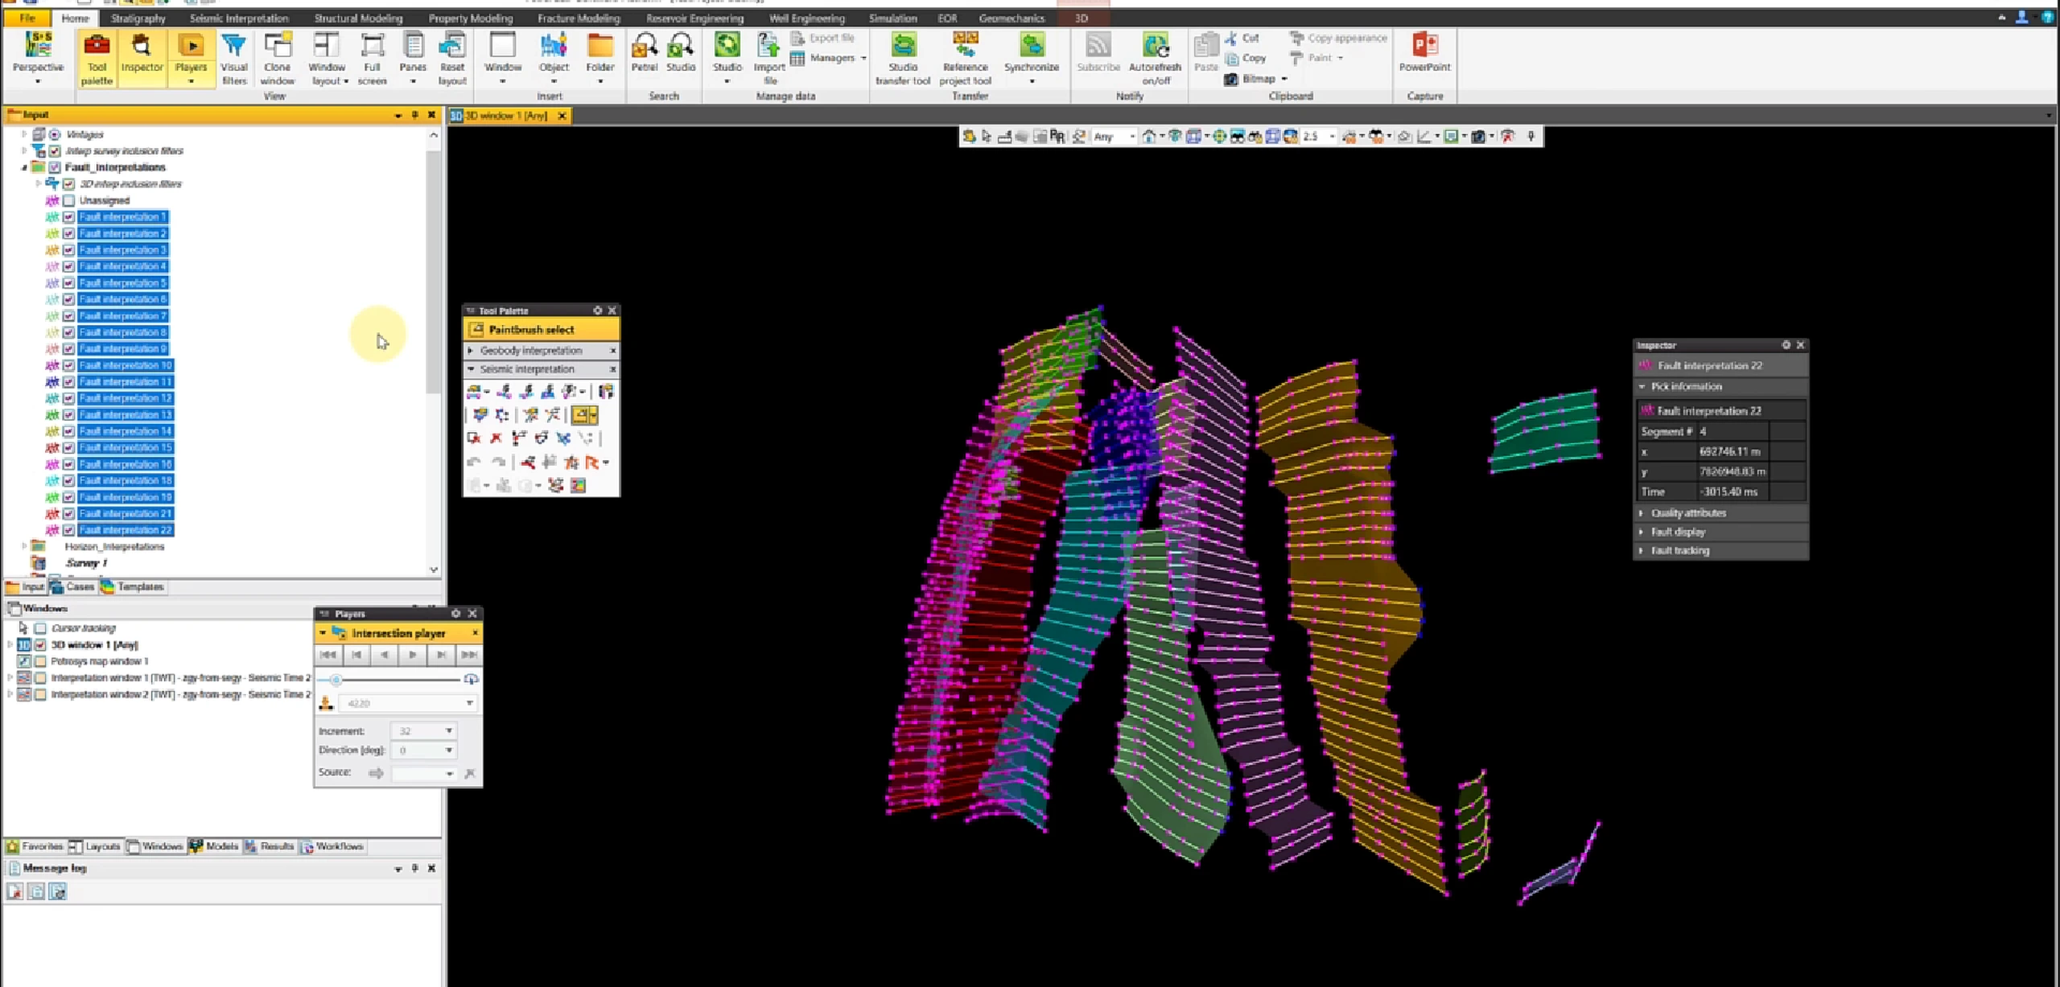Close the 3D window 1 tab

(562, 116)
